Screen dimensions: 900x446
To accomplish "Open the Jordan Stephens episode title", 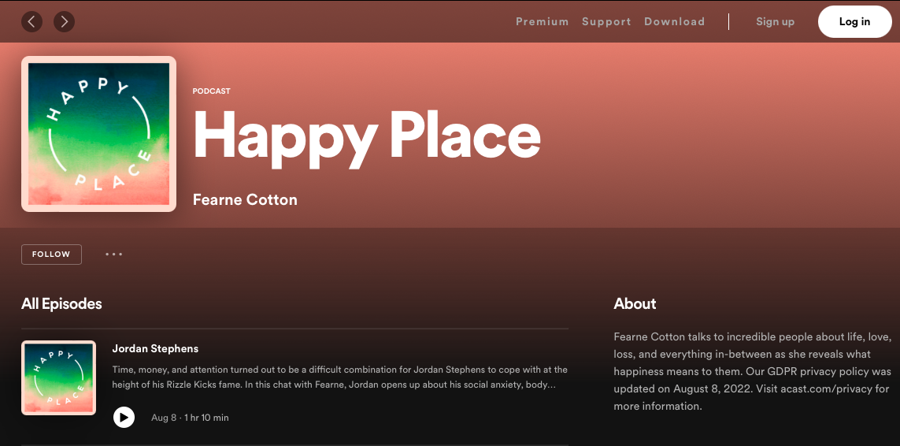I will (155, 348).
